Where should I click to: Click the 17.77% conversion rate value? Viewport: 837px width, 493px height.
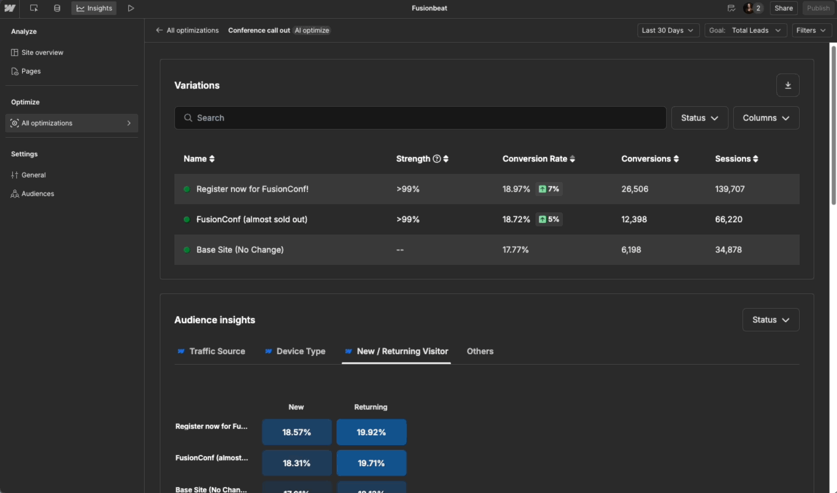coord(516,250)
